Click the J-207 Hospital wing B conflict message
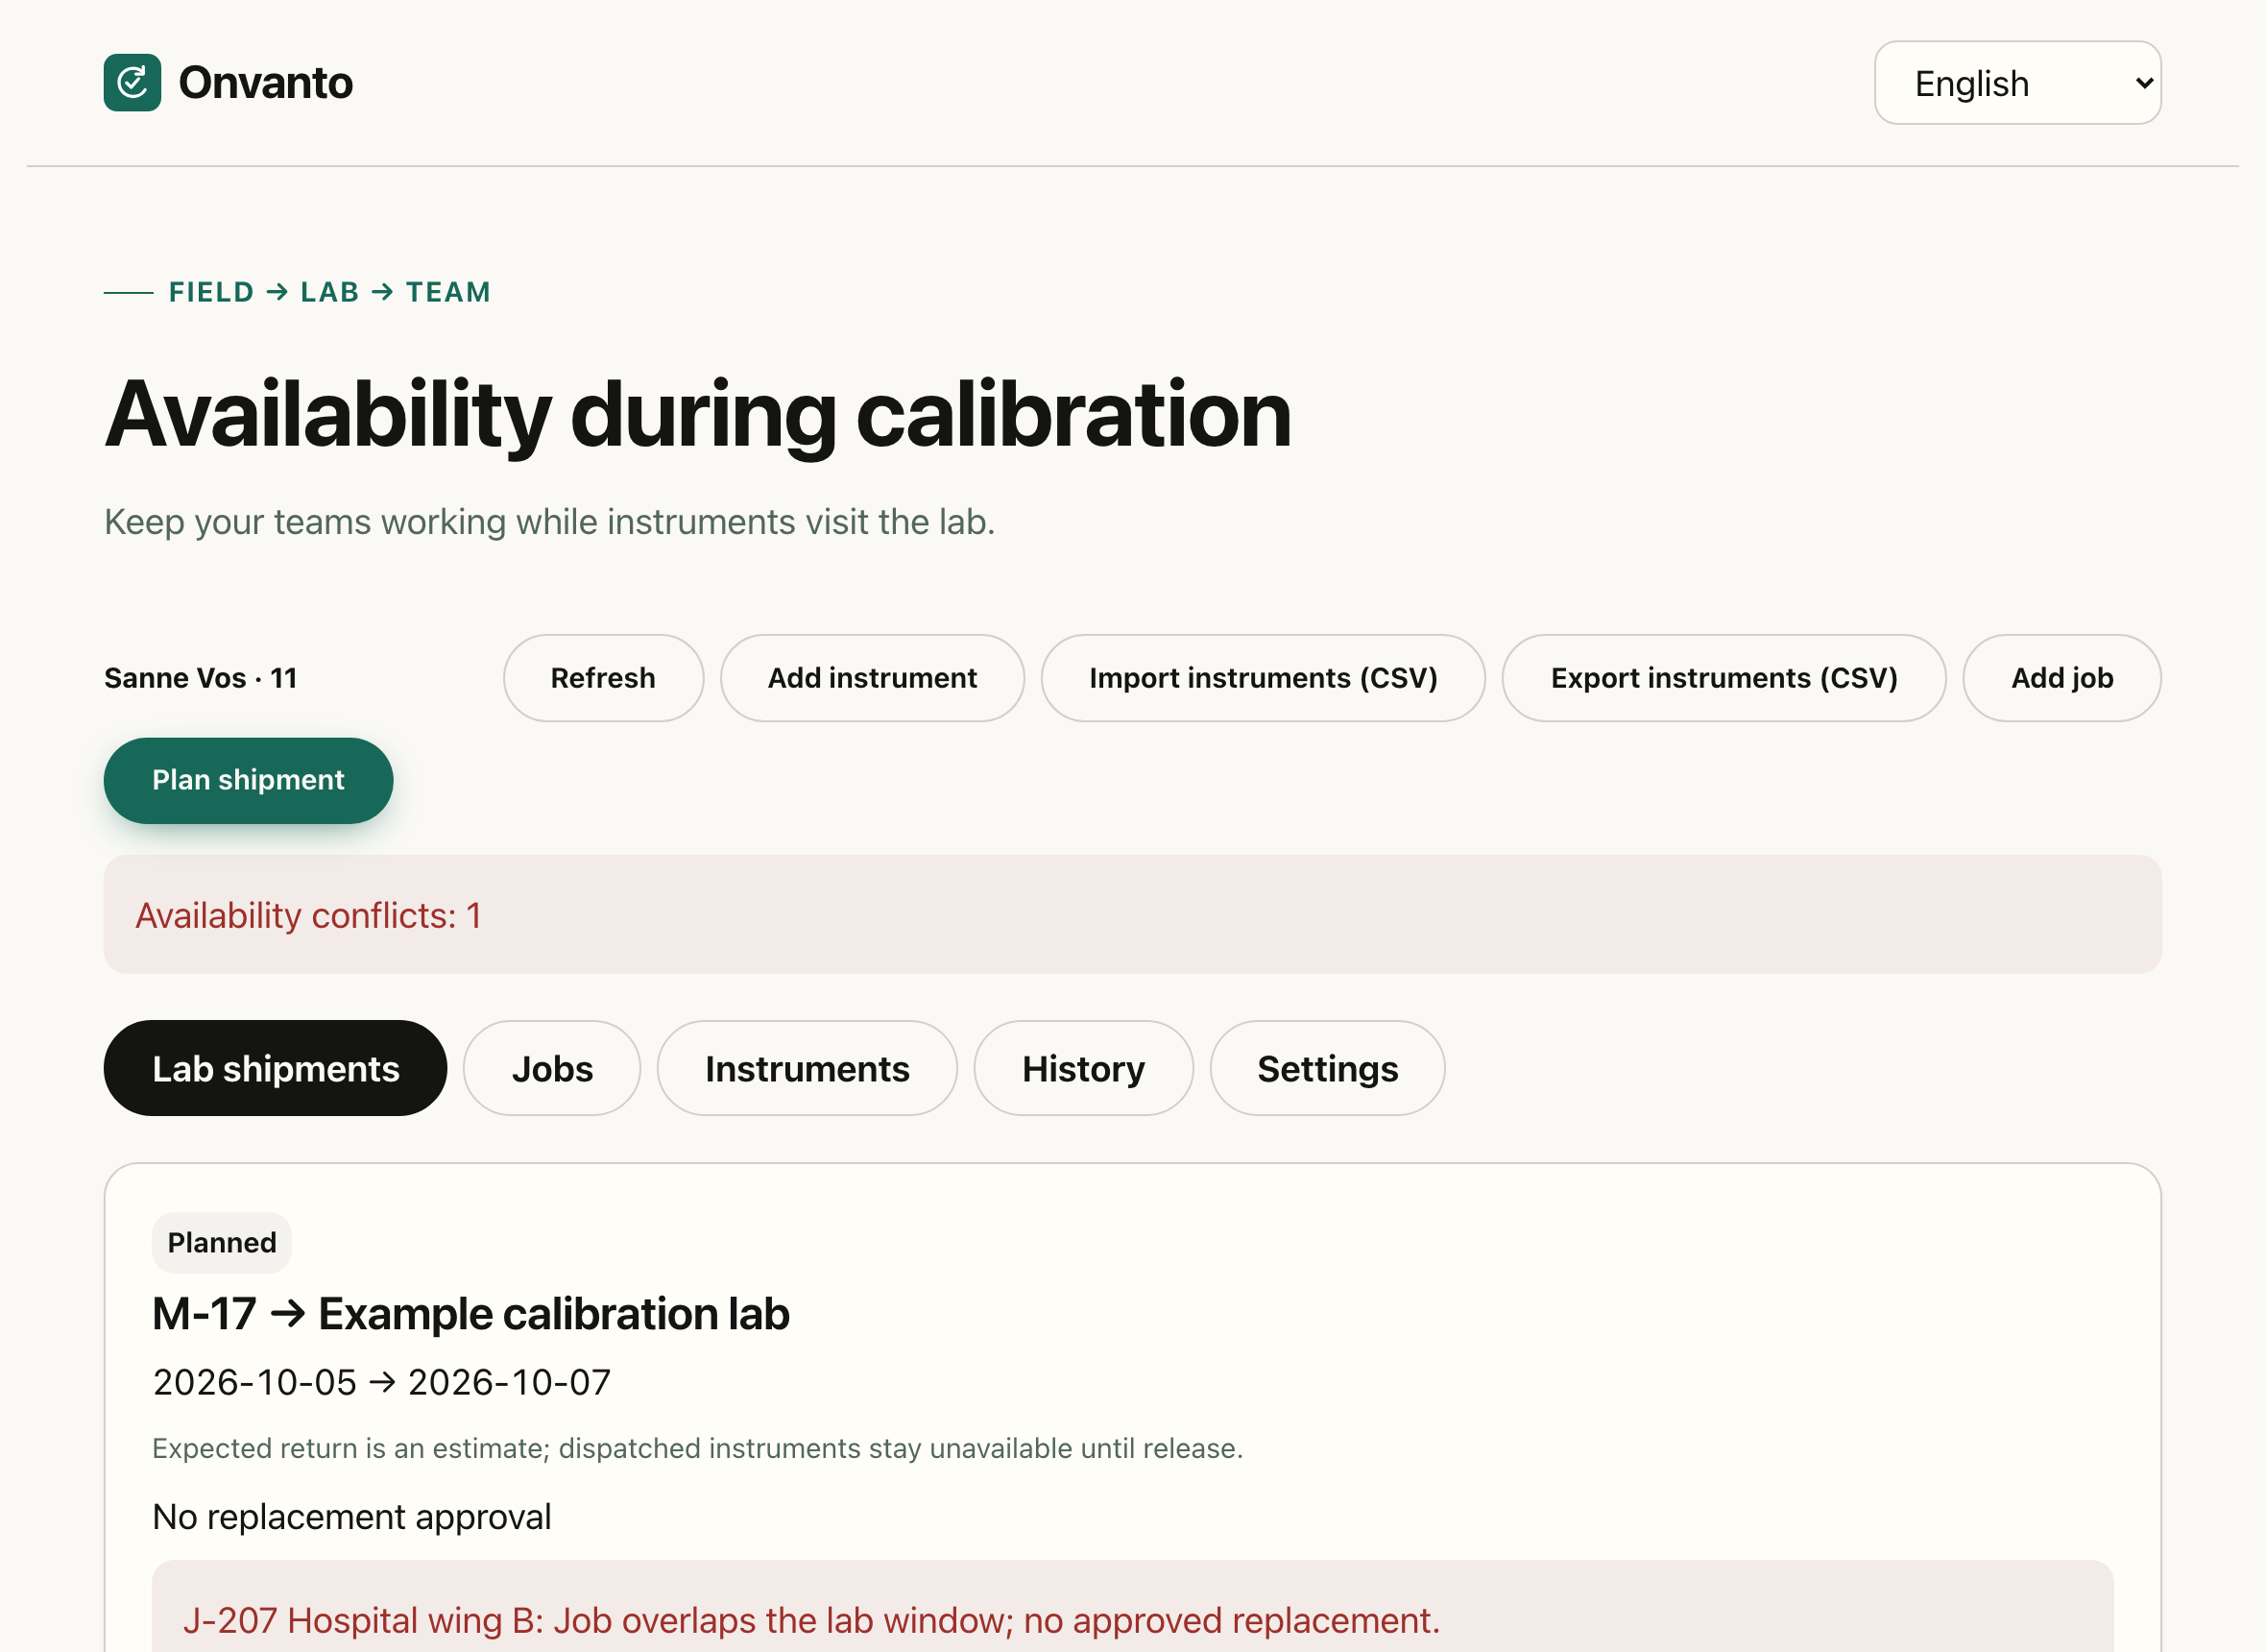 coord(810,1619)
